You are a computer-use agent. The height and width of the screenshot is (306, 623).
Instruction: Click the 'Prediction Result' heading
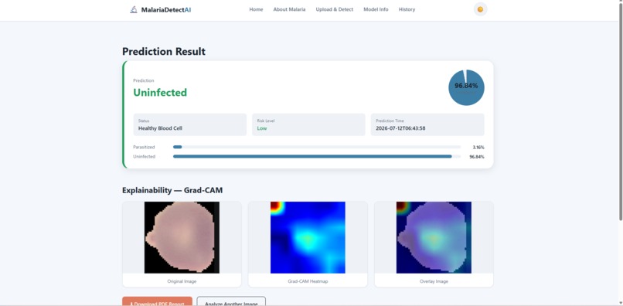(164, 51)
